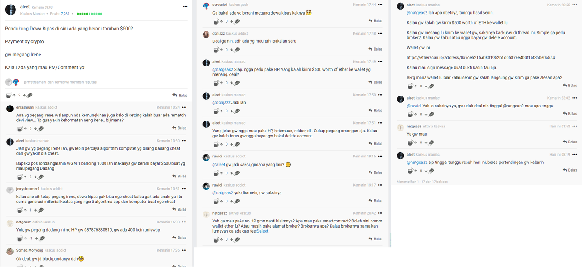View servesiwi's avatar in the reputation givers

point(16,82)
